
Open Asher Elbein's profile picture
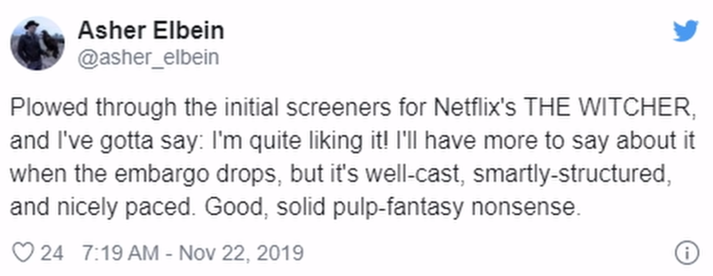click(37, 43)
